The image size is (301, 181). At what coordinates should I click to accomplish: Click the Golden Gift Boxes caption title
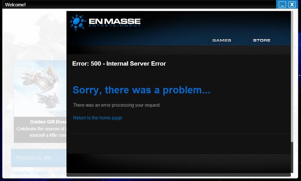coord(48,122)
